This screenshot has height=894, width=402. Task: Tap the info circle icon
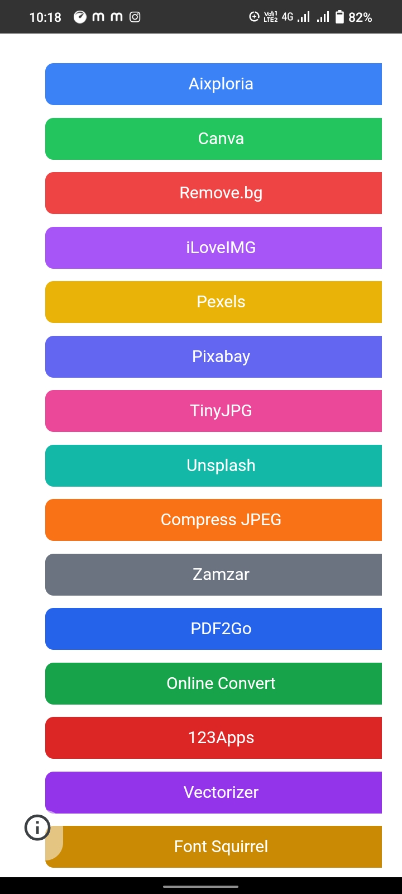(37, 828)
